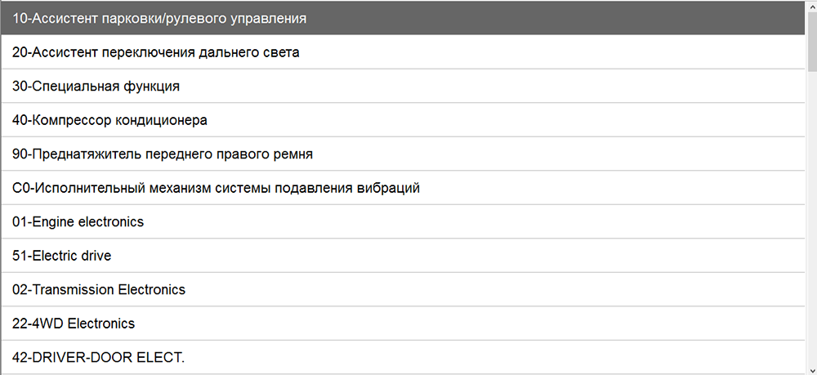The height and width of the screenshot is (375, 817).
Task: Pick the air conditioner compressor module, code 40
Action: coord(109,120)
